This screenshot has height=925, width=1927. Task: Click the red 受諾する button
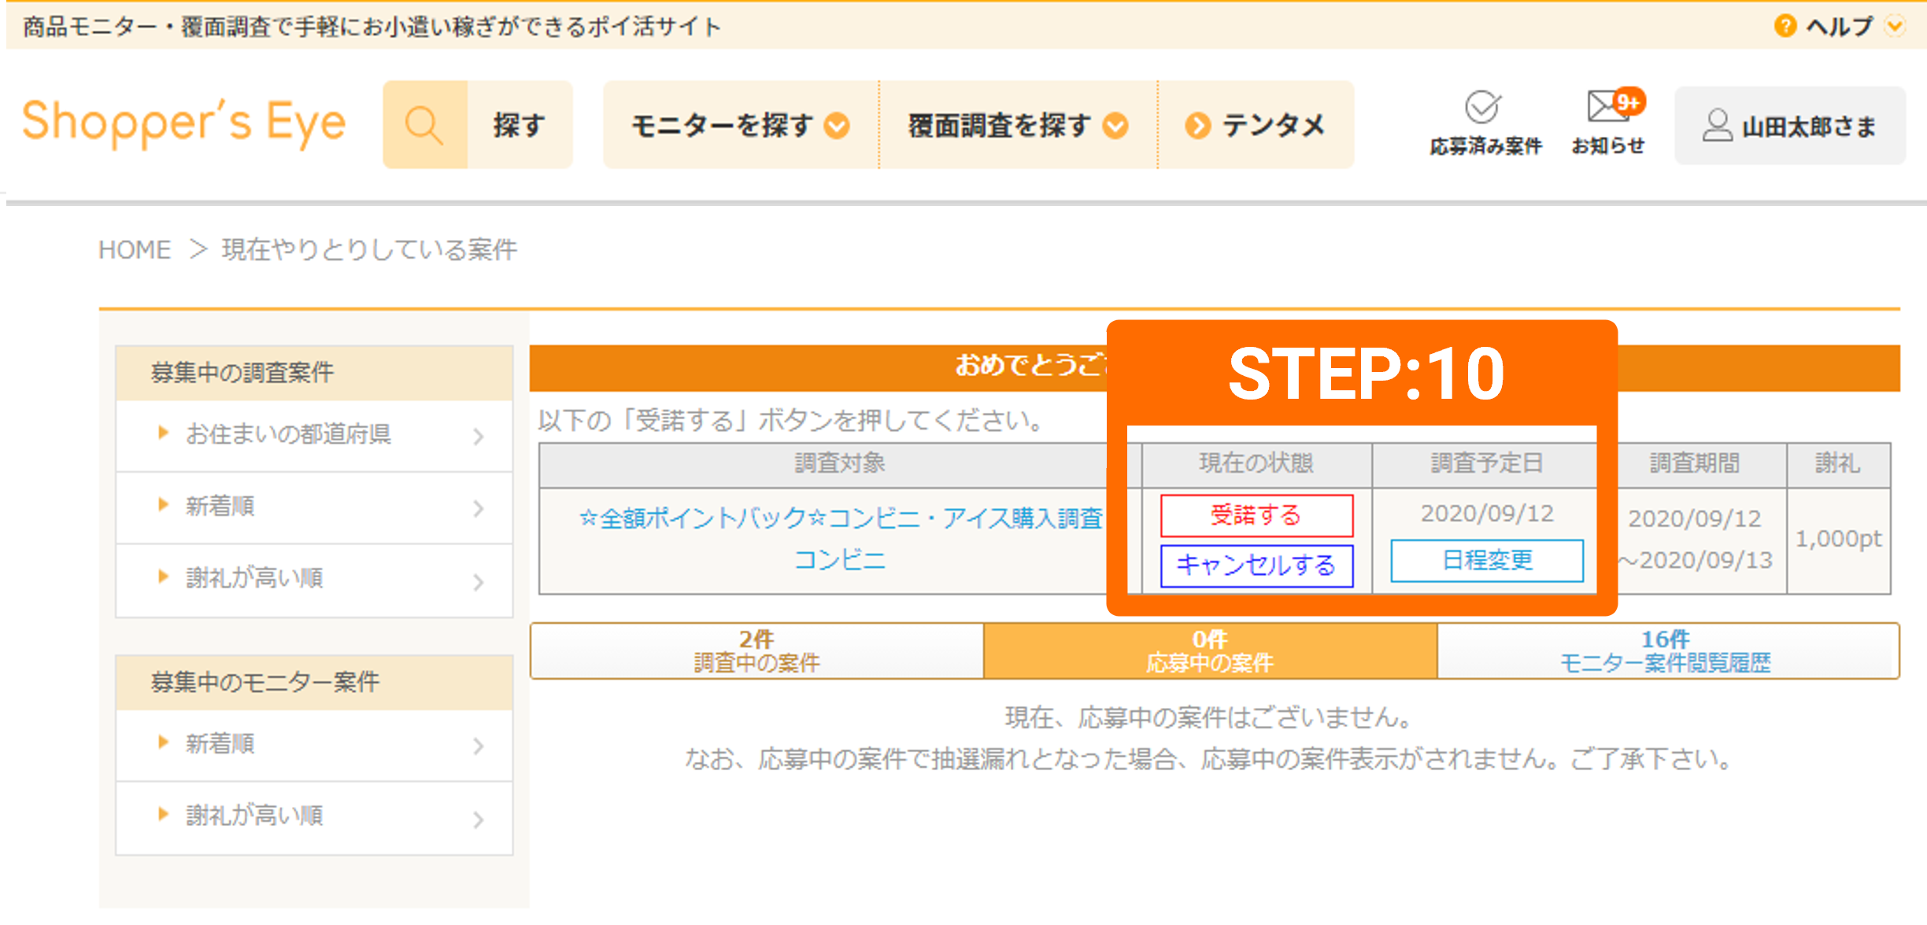[x=1256, y=515]
